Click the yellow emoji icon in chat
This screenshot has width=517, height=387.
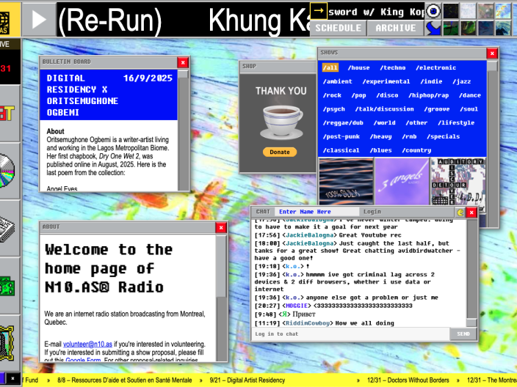(x=460, y=213)
